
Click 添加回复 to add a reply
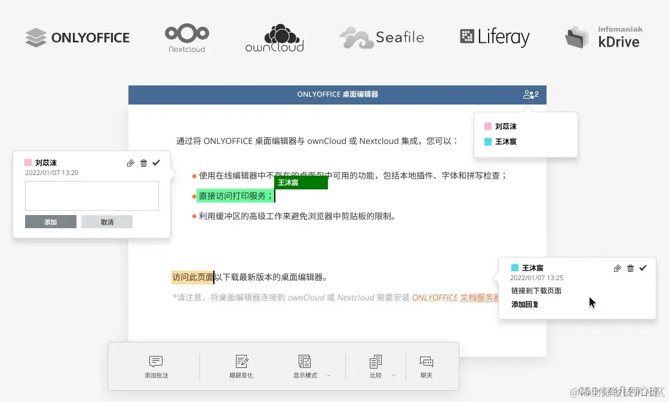[525, 304]
